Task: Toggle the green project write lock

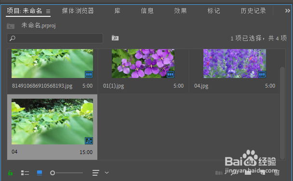Action: (x=11, y=173)
